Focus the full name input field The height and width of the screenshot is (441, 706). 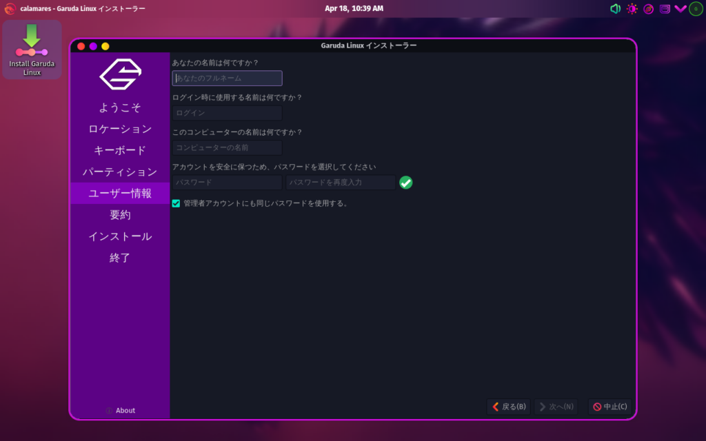point(227,79)
